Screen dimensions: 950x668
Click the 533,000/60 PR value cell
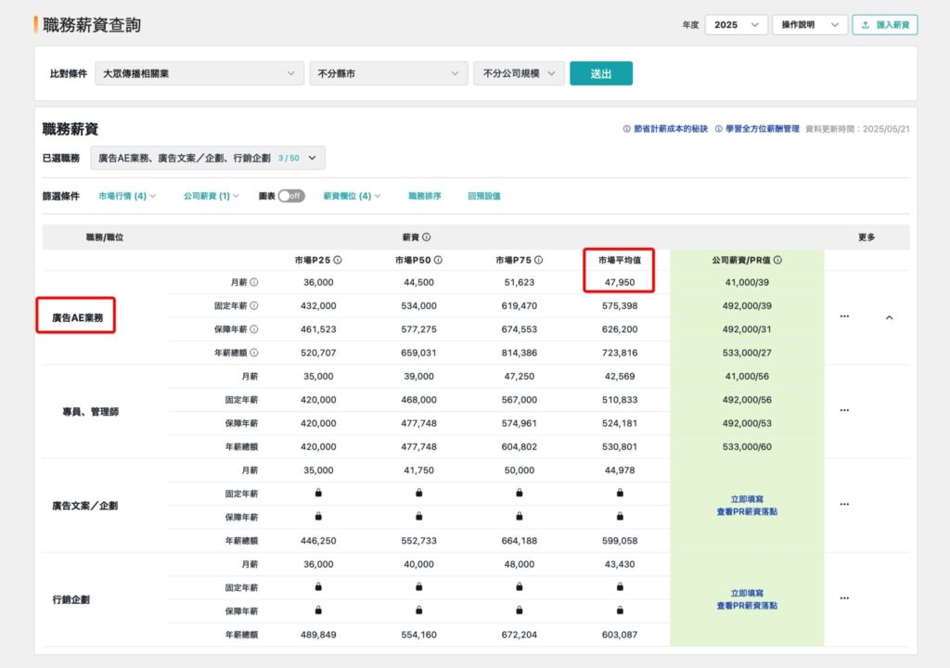pos(747,447)
